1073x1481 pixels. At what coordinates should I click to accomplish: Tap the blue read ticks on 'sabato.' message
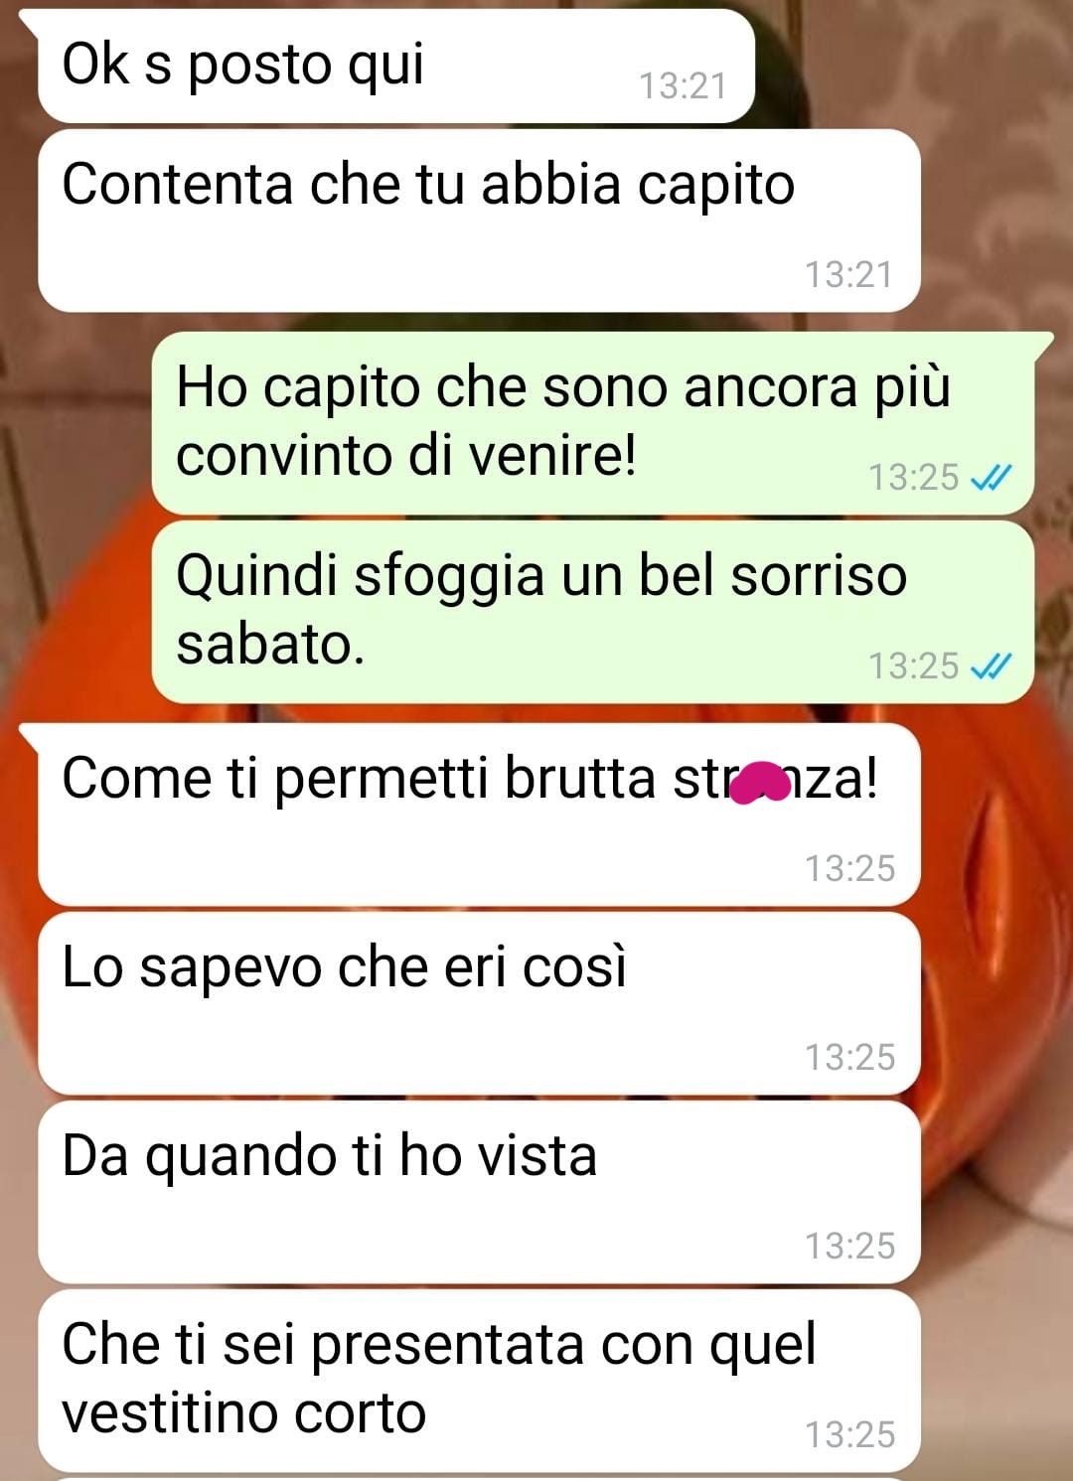pos(991,666)
